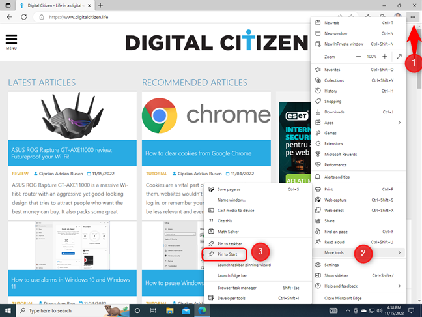Click the ASUS router thumbnail image
This screenshot has height=317, width=422.
72,116
